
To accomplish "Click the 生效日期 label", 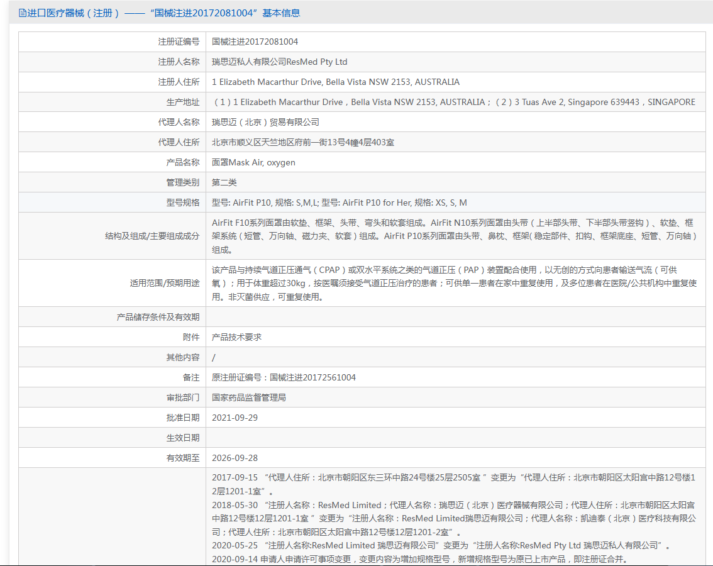I will click(183, 438).
